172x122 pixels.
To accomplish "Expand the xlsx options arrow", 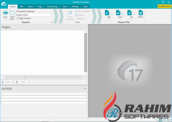I will 131,19.
